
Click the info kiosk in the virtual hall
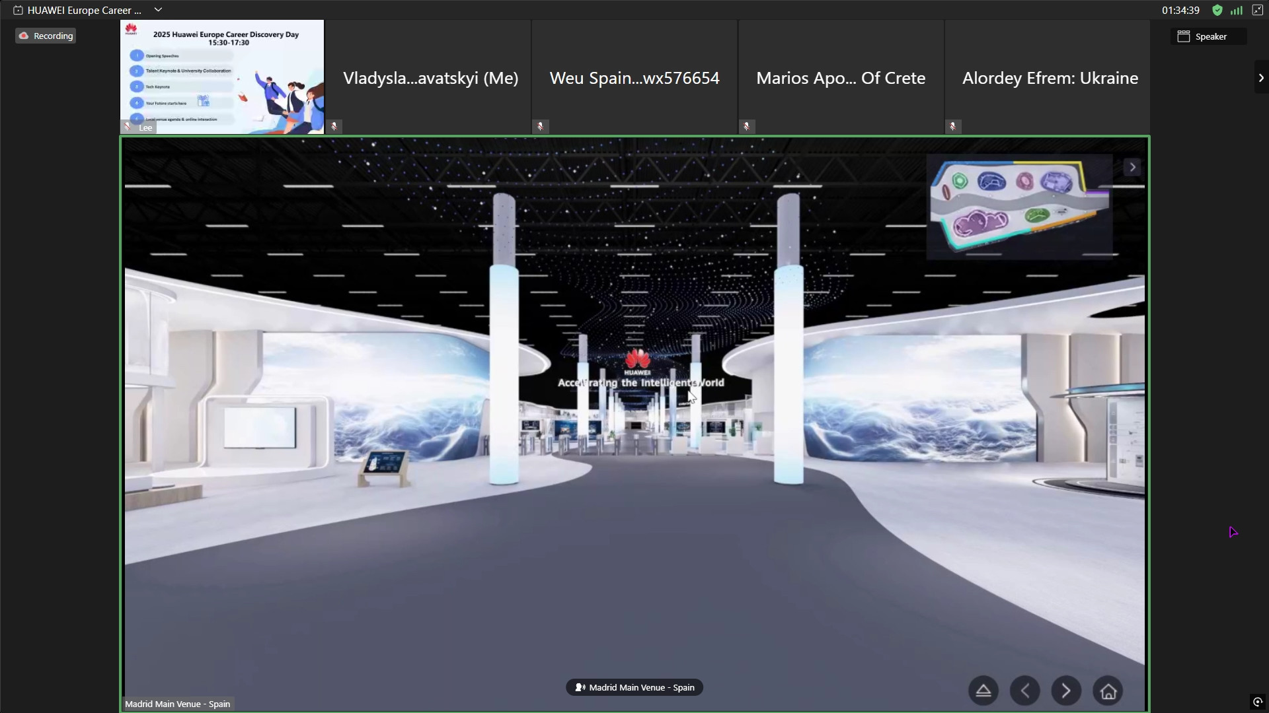point(383,467)
